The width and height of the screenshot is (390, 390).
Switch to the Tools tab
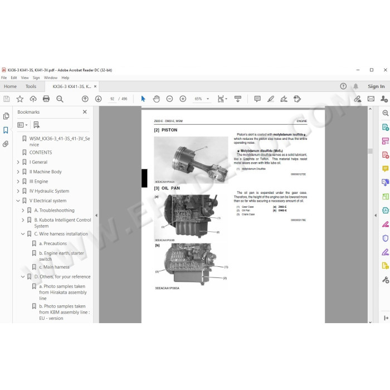[31, 86]
